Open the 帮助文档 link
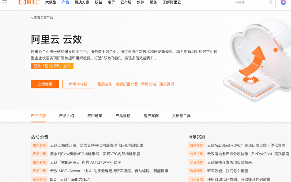The image size is (291, 182). coord(148,84)
